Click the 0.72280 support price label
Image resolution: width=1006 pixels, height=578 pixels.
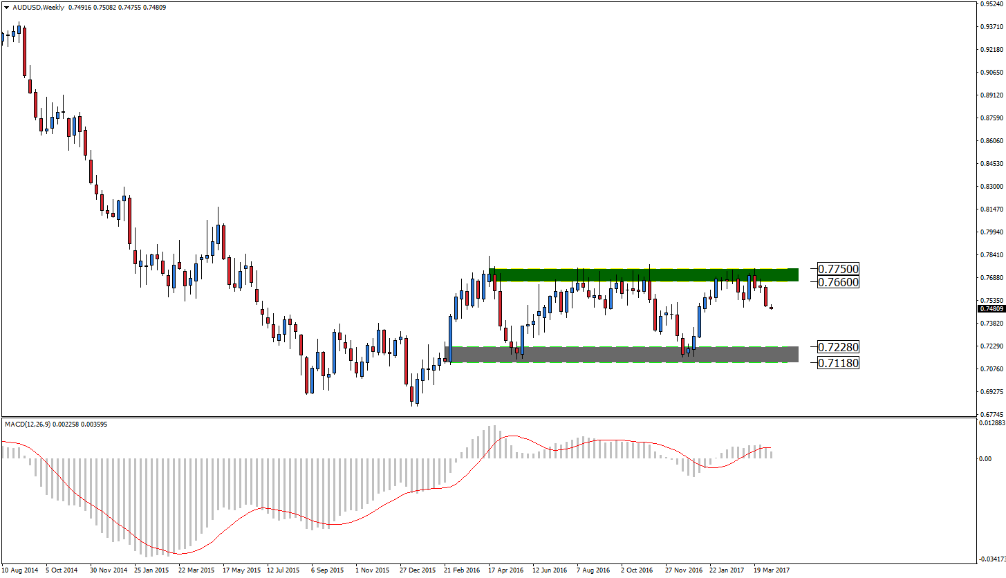point(838,347)
